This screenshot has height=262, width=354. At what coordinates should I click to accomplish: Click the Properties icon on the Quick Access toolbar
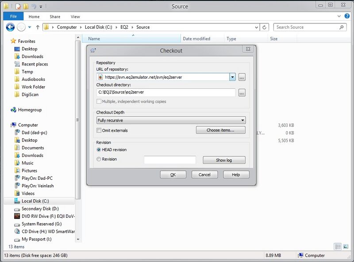pos(19,6)
